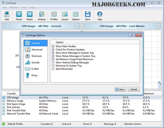The image size is (164, 128).
Task: Click Active: 6 in status bar
Action: tap(66, 124)
